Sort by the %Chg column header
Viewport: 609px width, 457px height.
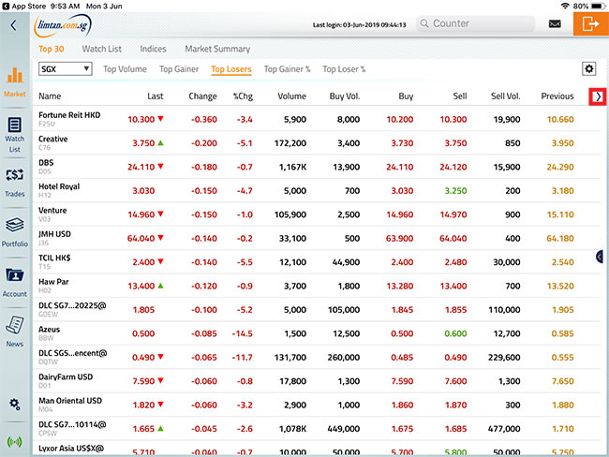[244, 96]
